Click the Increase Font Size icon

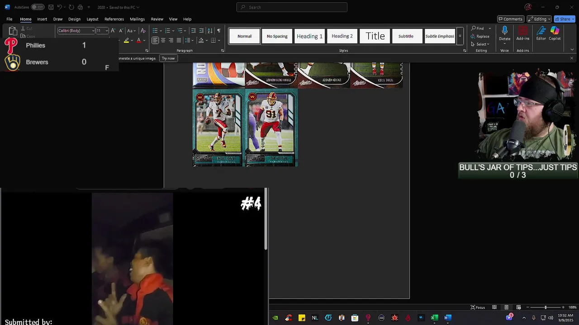pyautogui.click(x=113, y=31)
